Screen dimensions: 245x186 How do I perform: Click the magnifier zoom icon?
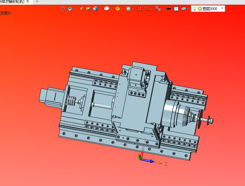(x=128, y=9)
